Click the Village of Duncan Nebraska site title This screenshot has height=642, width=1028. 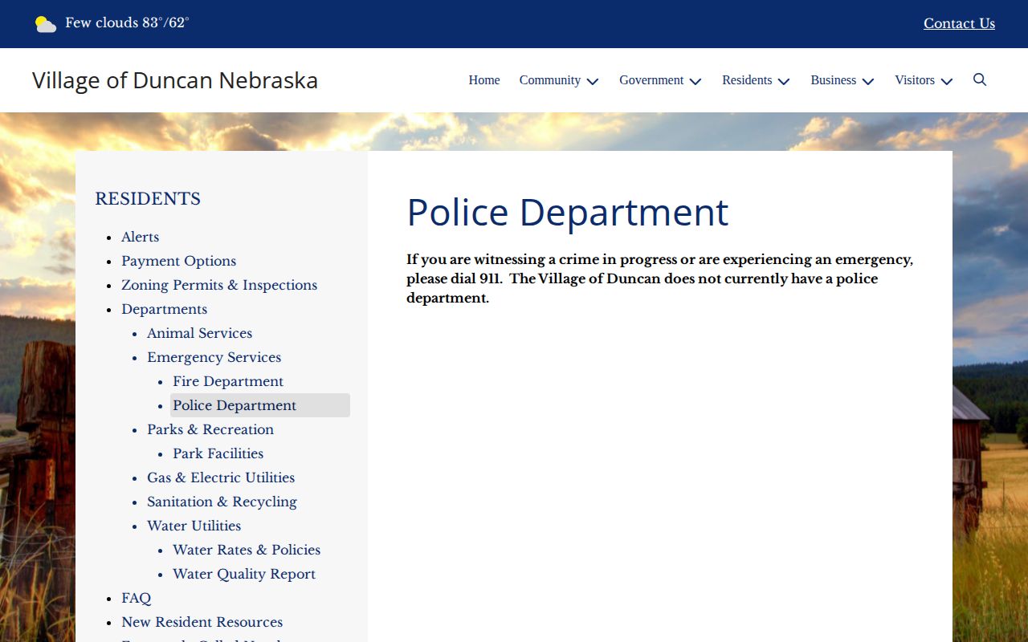pyautogui.click(x=175, y=80)
